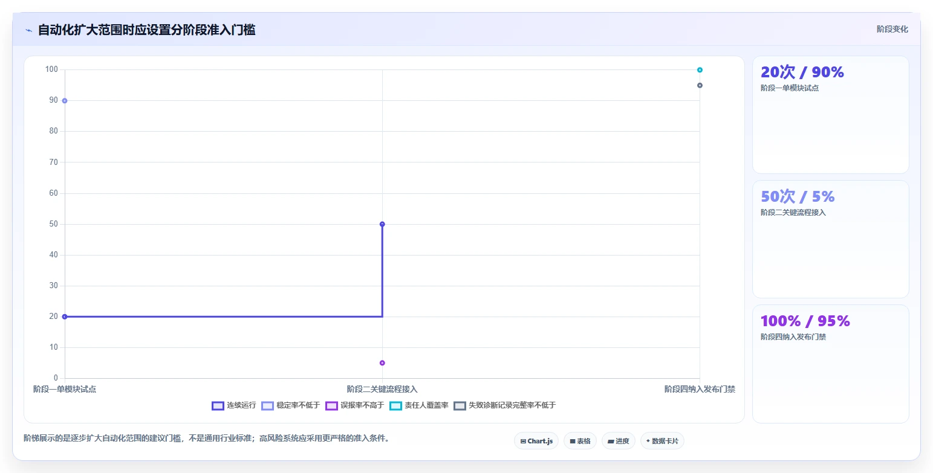This screenshot has height=473, width=933.
Task: Toggle the 稳定率不低于 legend entry
Action: [x=291, y=405]
